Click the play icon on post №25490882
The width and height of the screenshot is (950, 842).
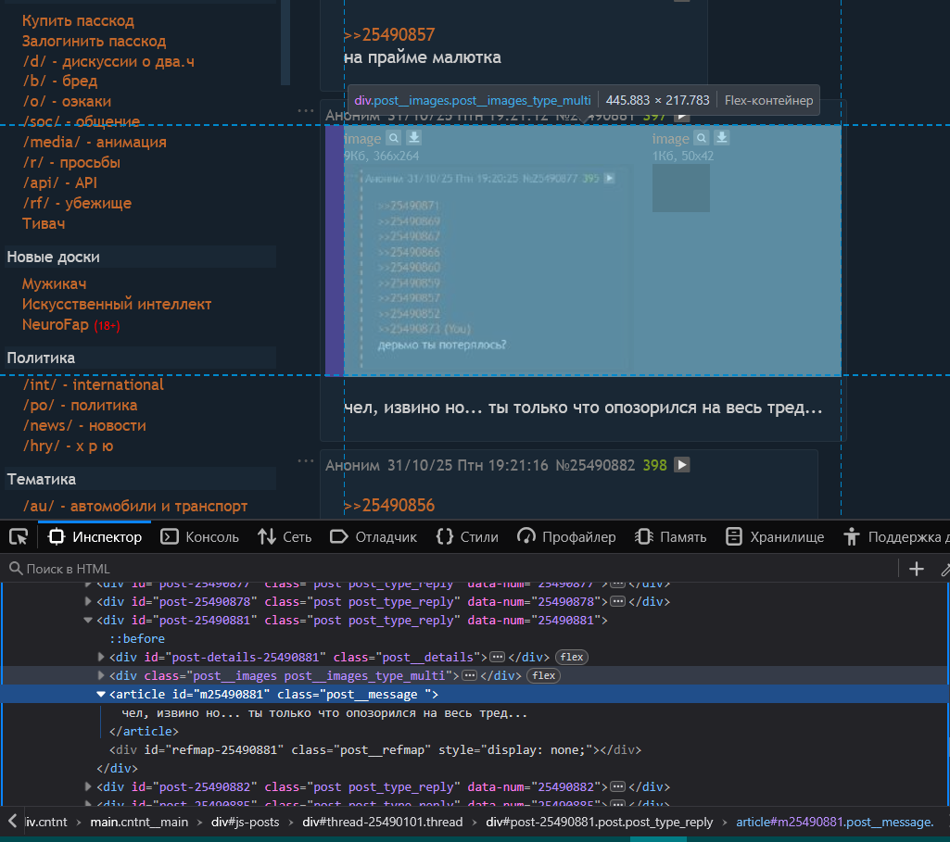tap(681, 465)
